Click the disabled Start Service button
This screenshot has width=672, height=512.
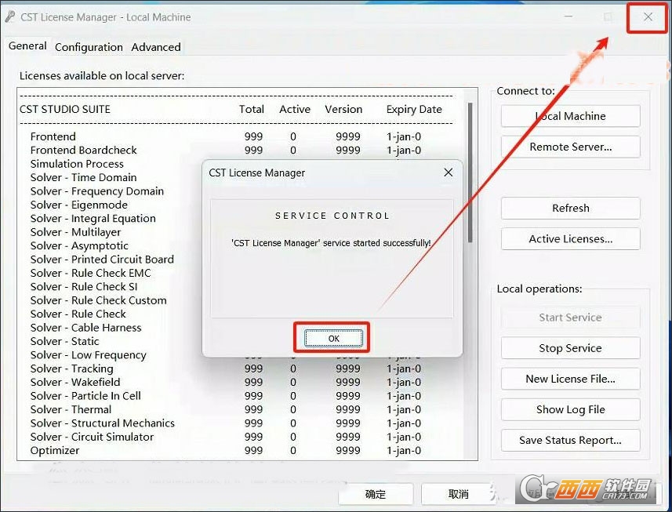point(570,318)
